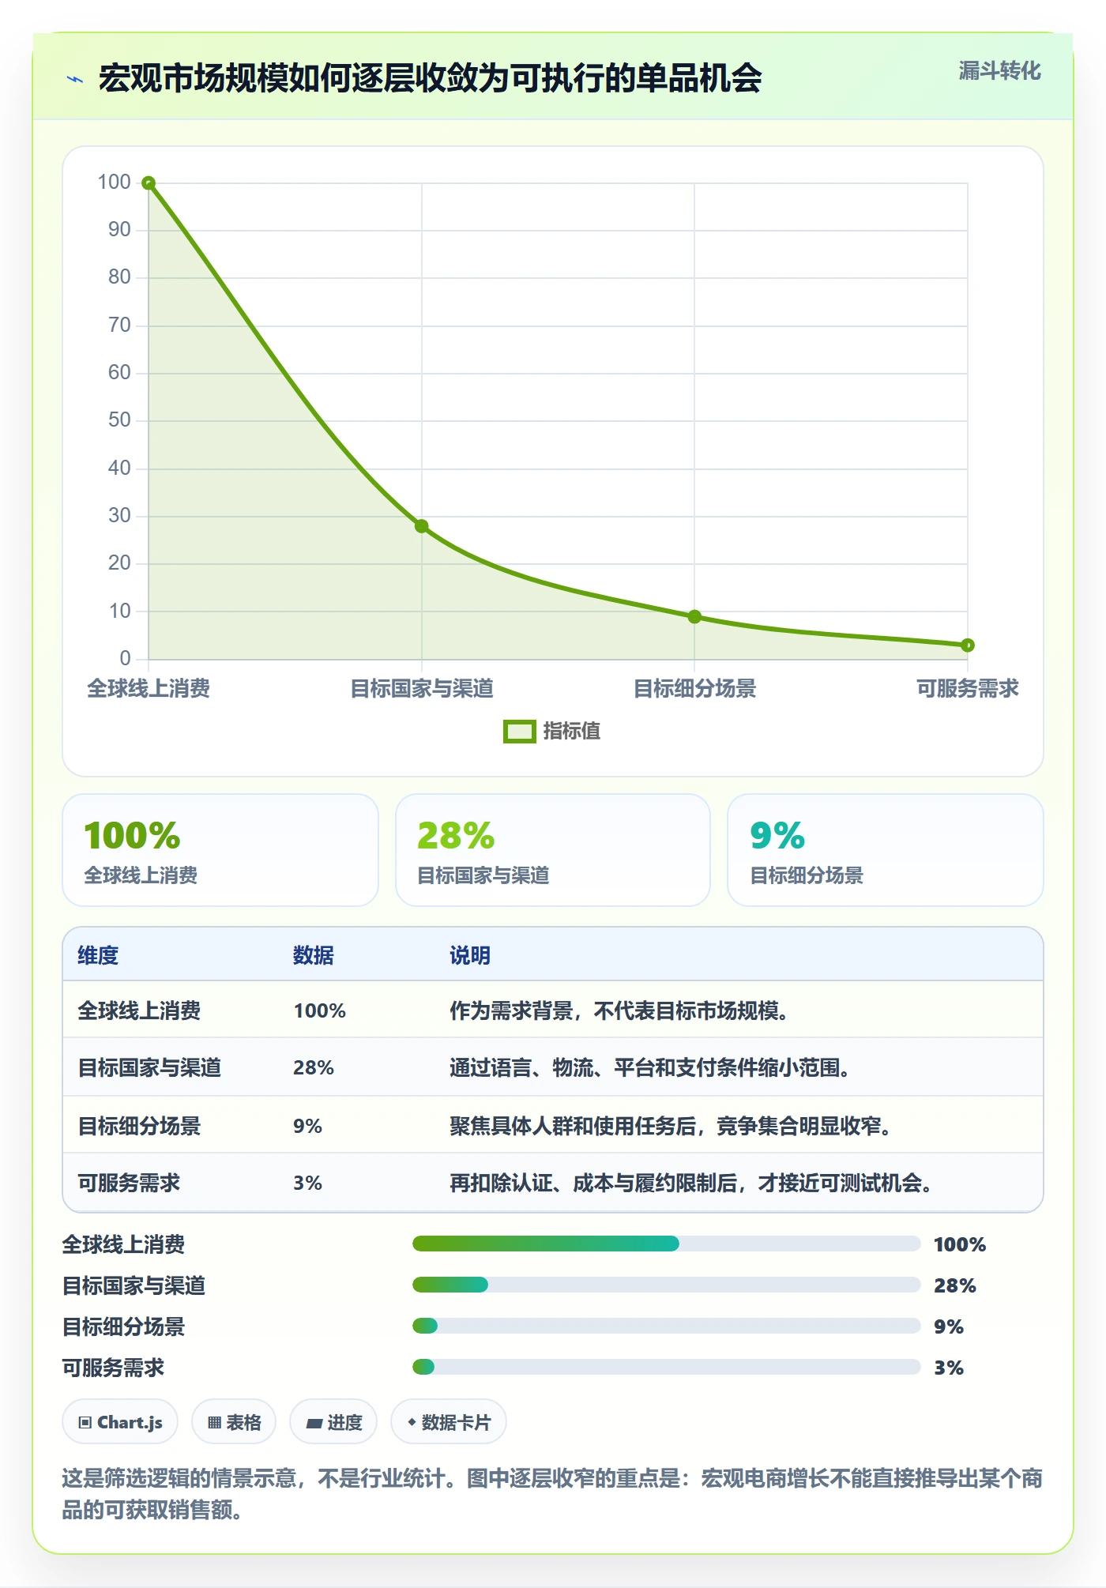Click the 可服务需求 progress bar

(x=666, y=1368)
